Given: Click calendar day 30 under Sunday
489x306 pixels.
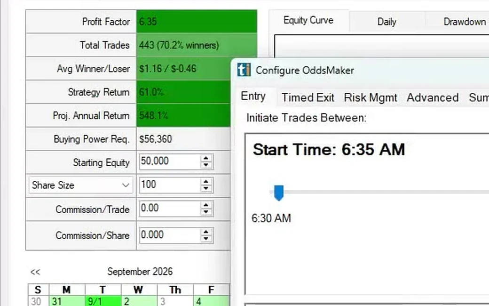Looking at the screenshot, I should 38,301.
